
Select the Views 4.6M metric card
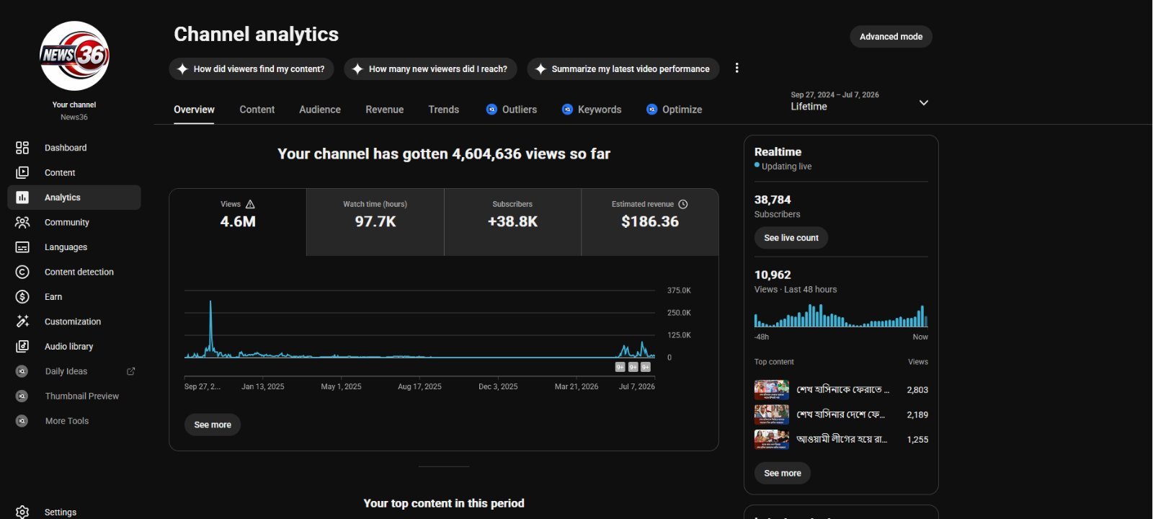coord(238,222)
